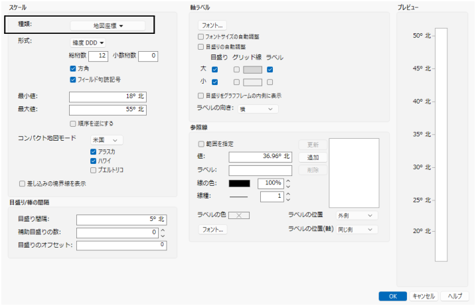The width and height of the screenshot is (476, 306).
Task: Click the reference line ラベル input field
Action: tap(260, 171)
